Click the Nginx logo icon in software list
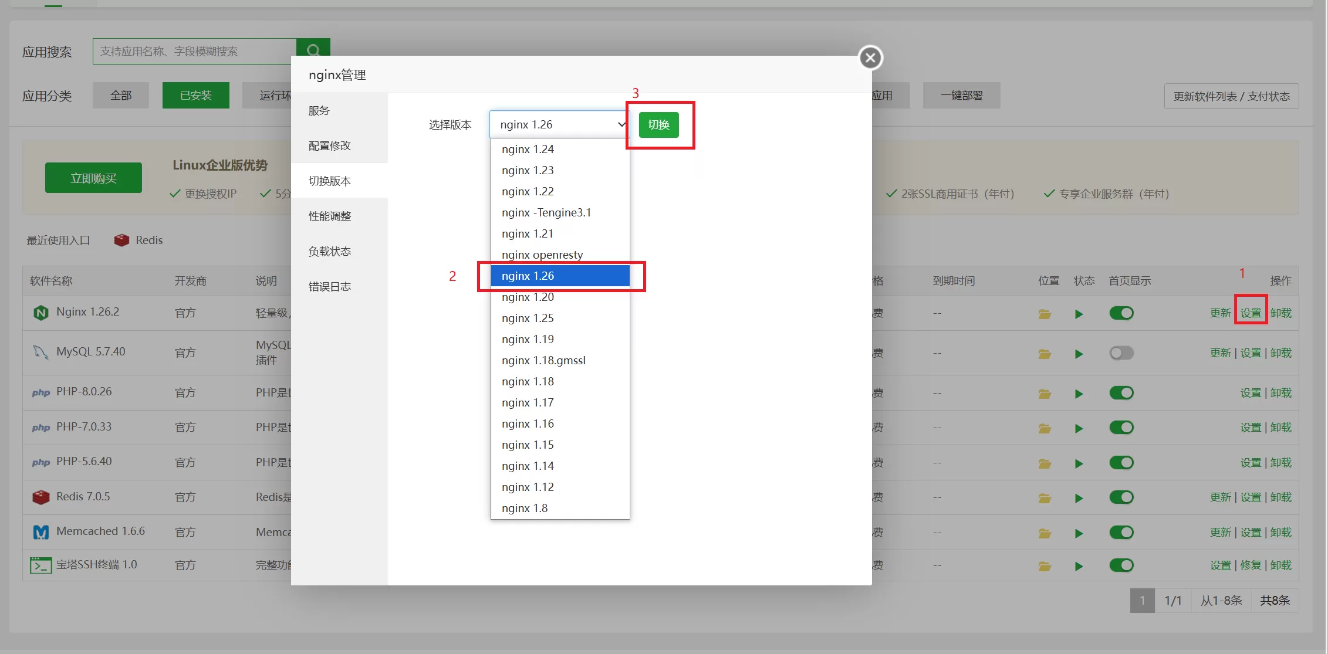 [40, 313]
